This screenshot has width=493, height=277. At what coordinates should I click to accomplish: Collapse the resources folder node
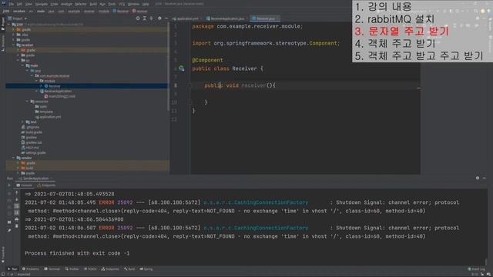28,102
